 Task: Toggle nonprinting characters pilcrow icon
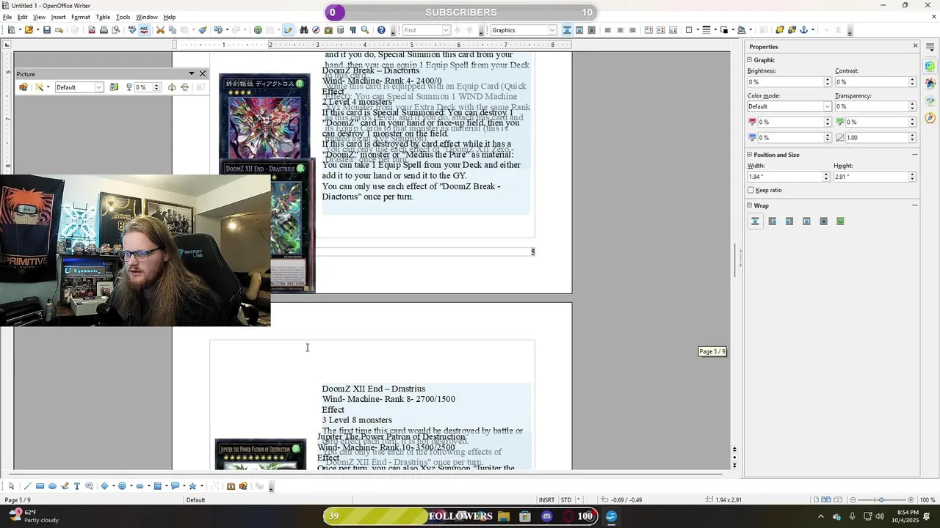(x=352, y=30)
